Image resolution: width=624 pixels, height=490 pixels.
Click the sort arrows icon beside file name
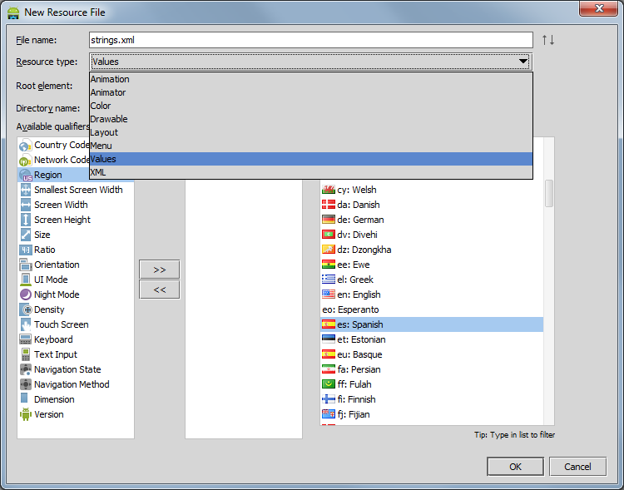pyautogui.click(x=547, y=40)
